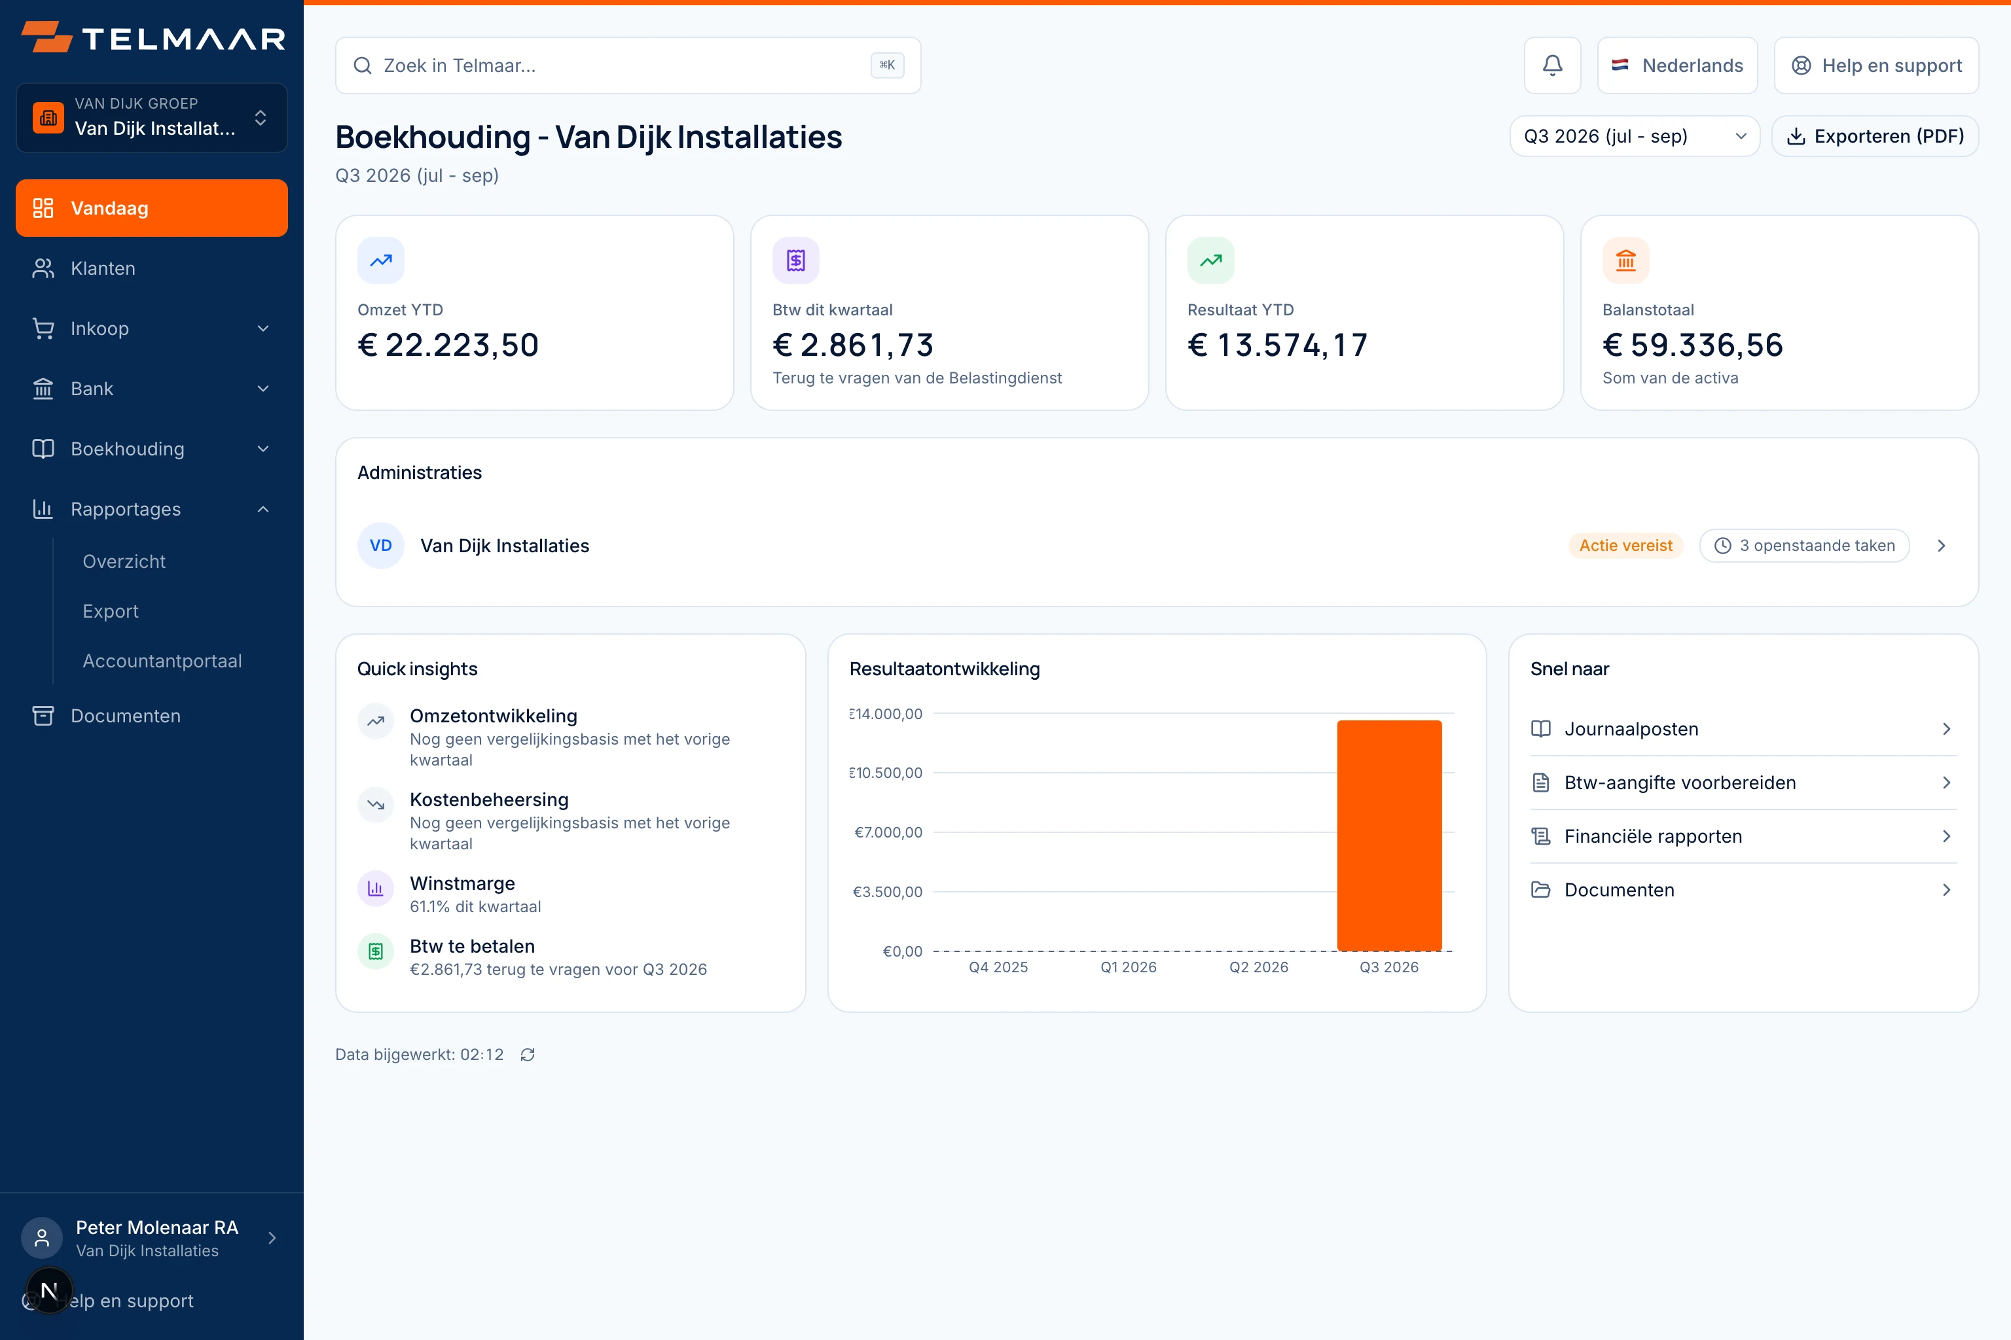The image size is (2011, 1340).
Task: Open the Van Dijk Groep company switcher
Action: coord(152,118)
